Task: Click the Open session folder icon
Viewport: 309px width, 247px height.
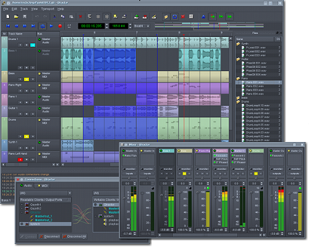Action: coord(16,17)
